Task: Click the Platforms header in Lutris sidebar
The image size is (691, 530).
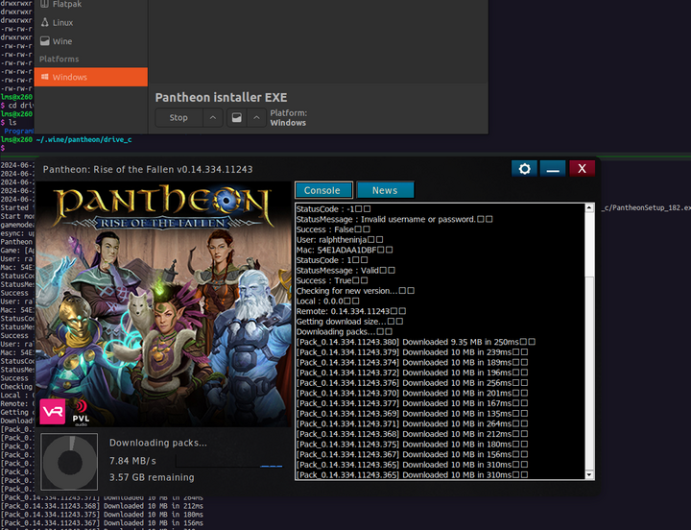Action: 60,60
